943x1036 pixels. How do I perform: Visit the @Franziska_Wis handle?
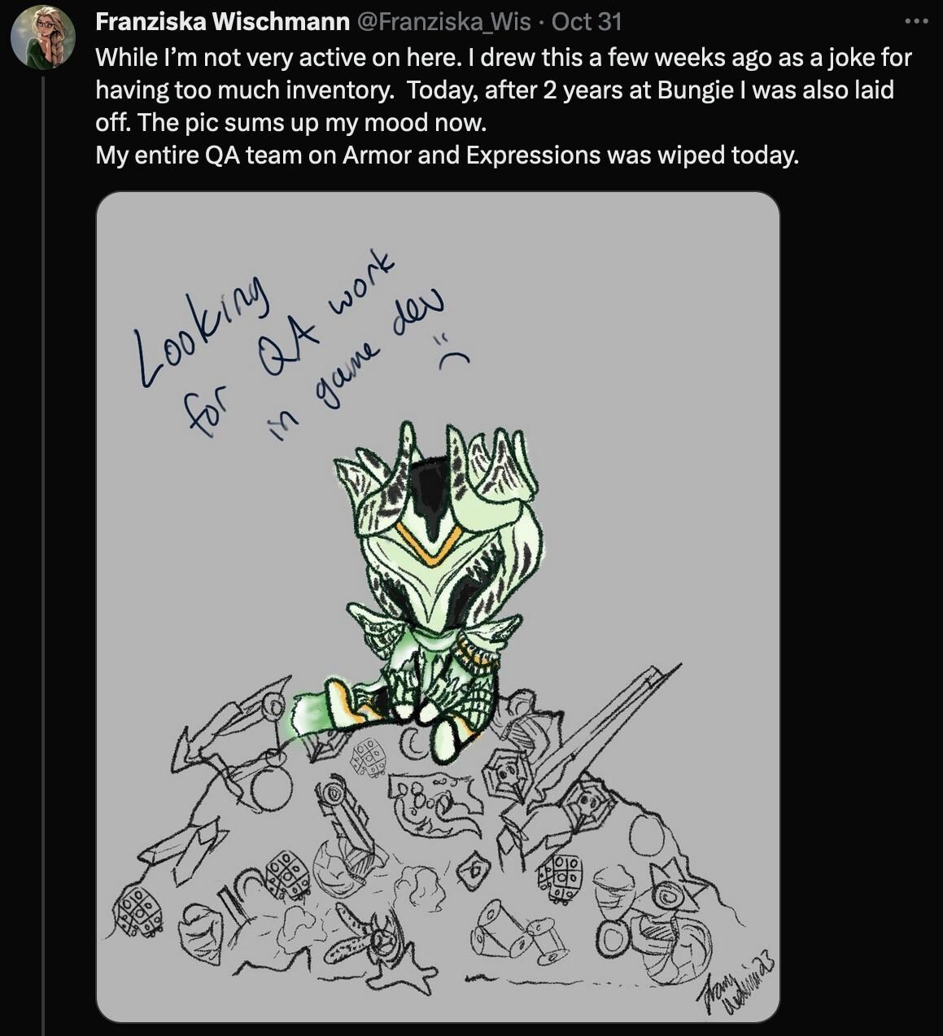click(x=444, y=21)
